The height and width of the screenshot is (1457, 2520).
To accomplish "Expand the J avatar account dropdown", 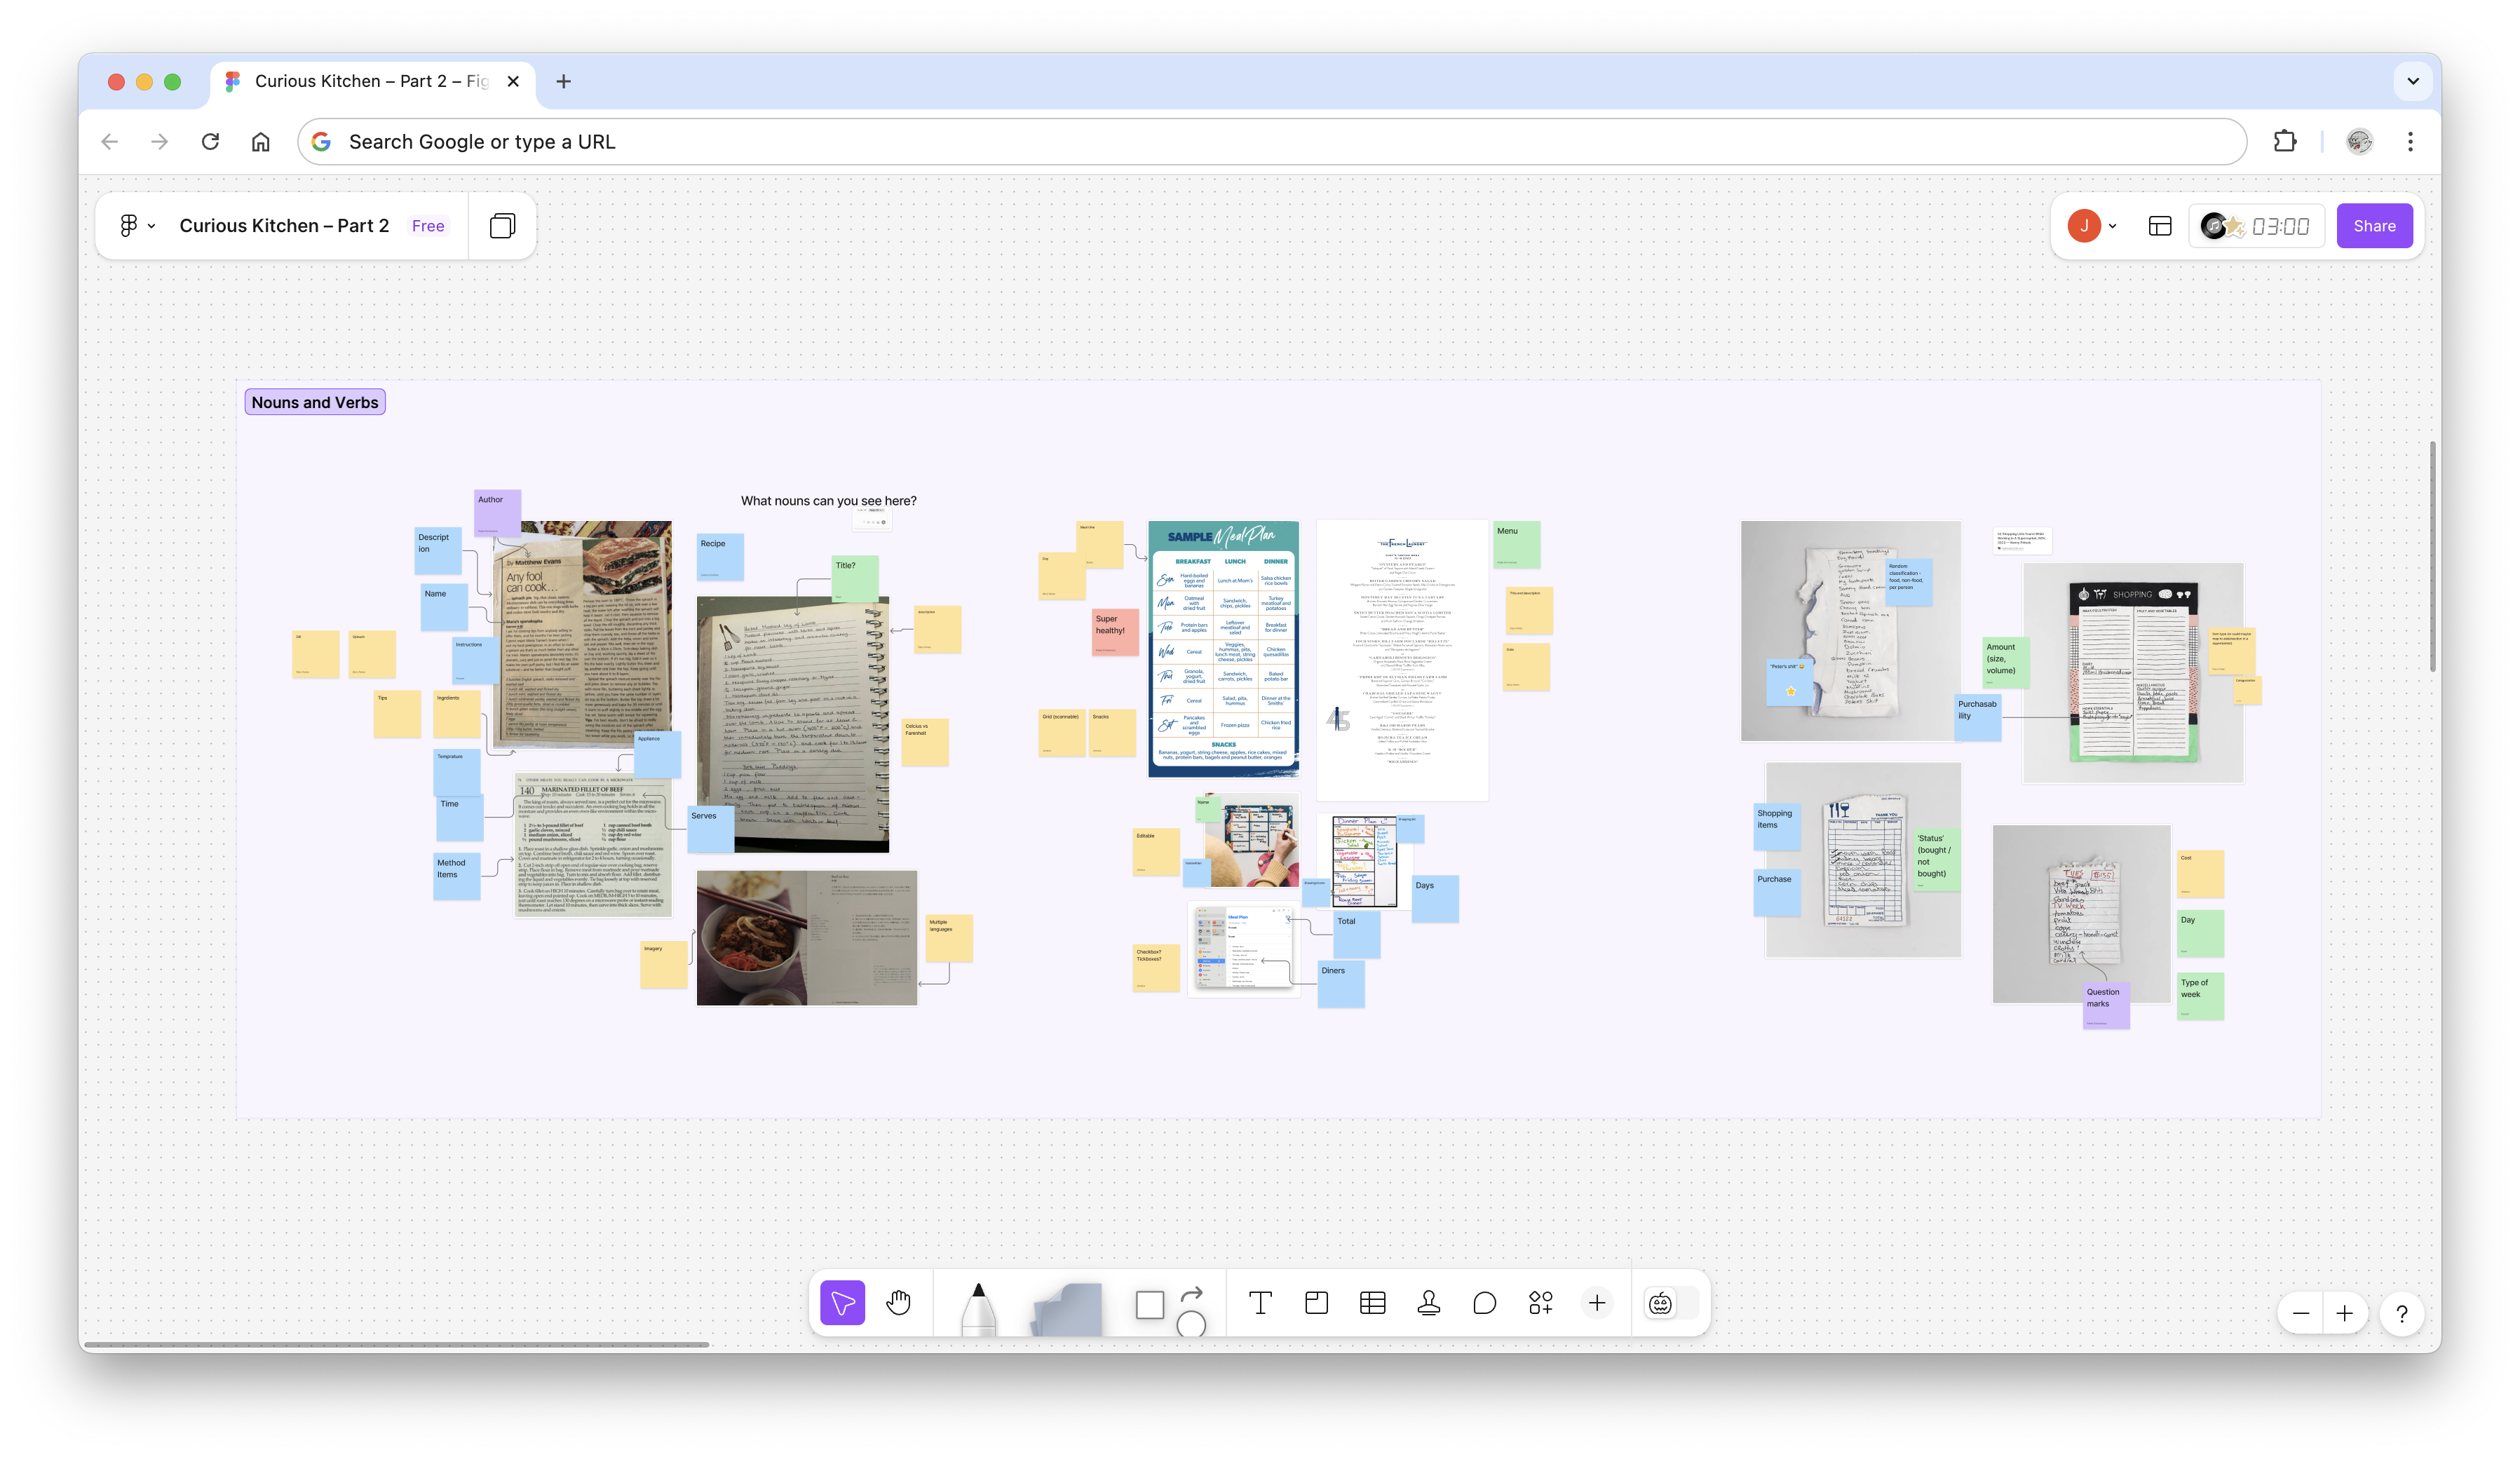I will [2092, 225].
